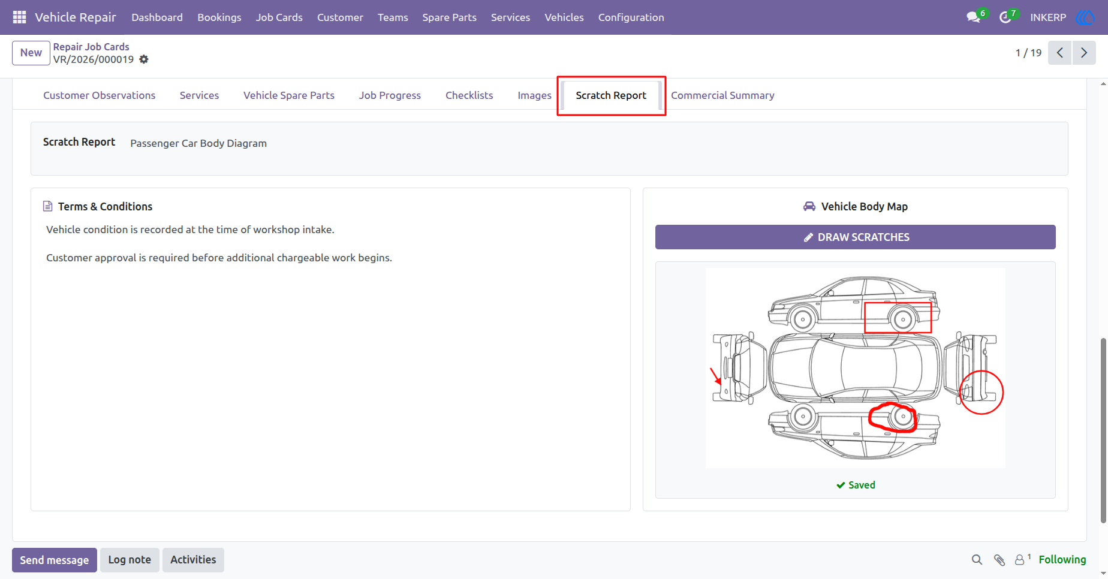1108x579 pixels.
Task: Click the DRAW SCRATCHES button
Action: coord(855,237)
